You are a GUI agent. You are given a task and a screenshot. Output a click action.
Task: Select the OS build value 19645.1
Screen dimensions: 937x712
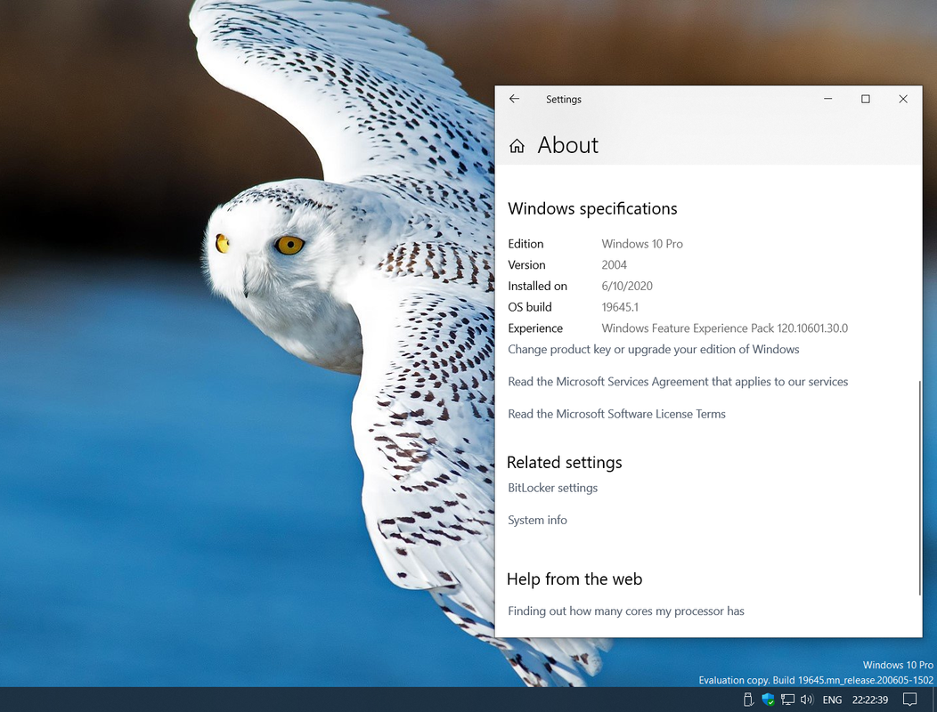point(620,307)
